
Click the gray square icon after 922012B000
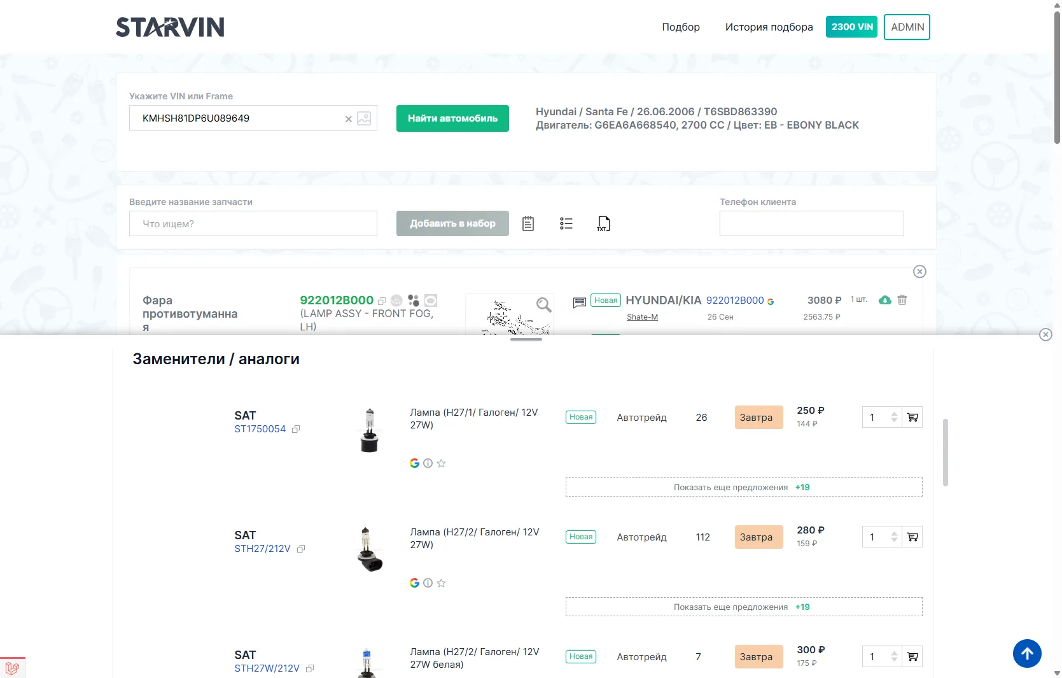click(x=431, y=300)
